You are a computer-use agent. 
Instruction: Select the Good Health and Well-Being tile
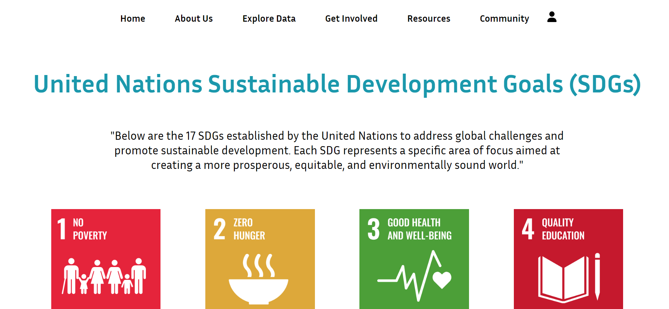[x=414, y=259]
